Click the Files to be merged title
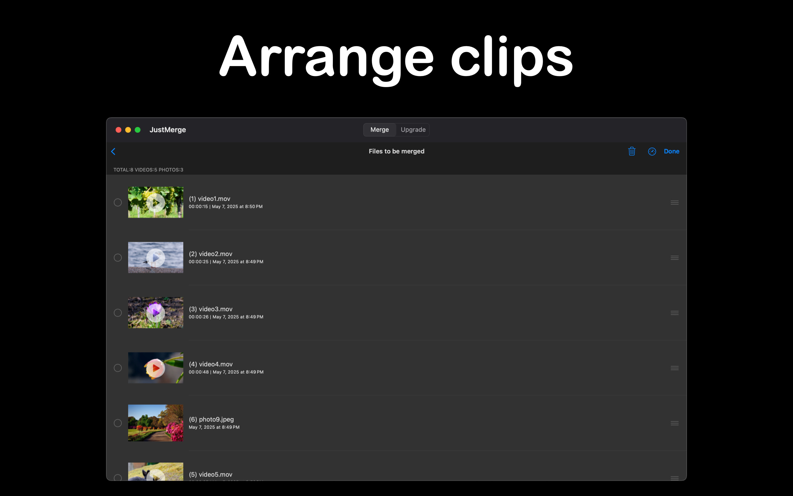The height and width of the screenshot is (496, 793). tap(396, 151)
